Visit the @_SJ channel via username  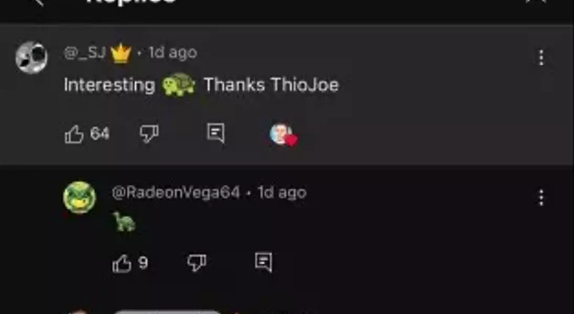tap(85, 53)
